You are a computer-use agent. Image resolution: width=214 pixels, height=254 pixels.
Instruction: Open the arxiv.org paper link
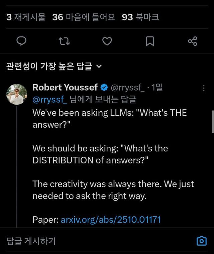[x=111, y=220]
